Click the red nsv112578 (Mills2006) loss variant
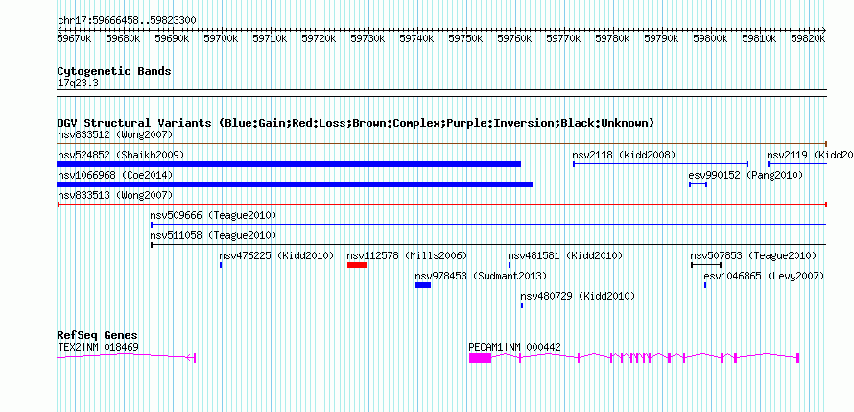The image size is (854, 412). 357,265
